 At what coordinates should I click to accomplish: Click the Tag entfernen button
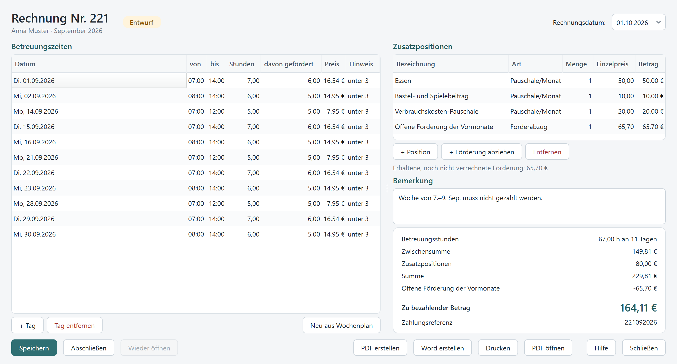point(74,325)
